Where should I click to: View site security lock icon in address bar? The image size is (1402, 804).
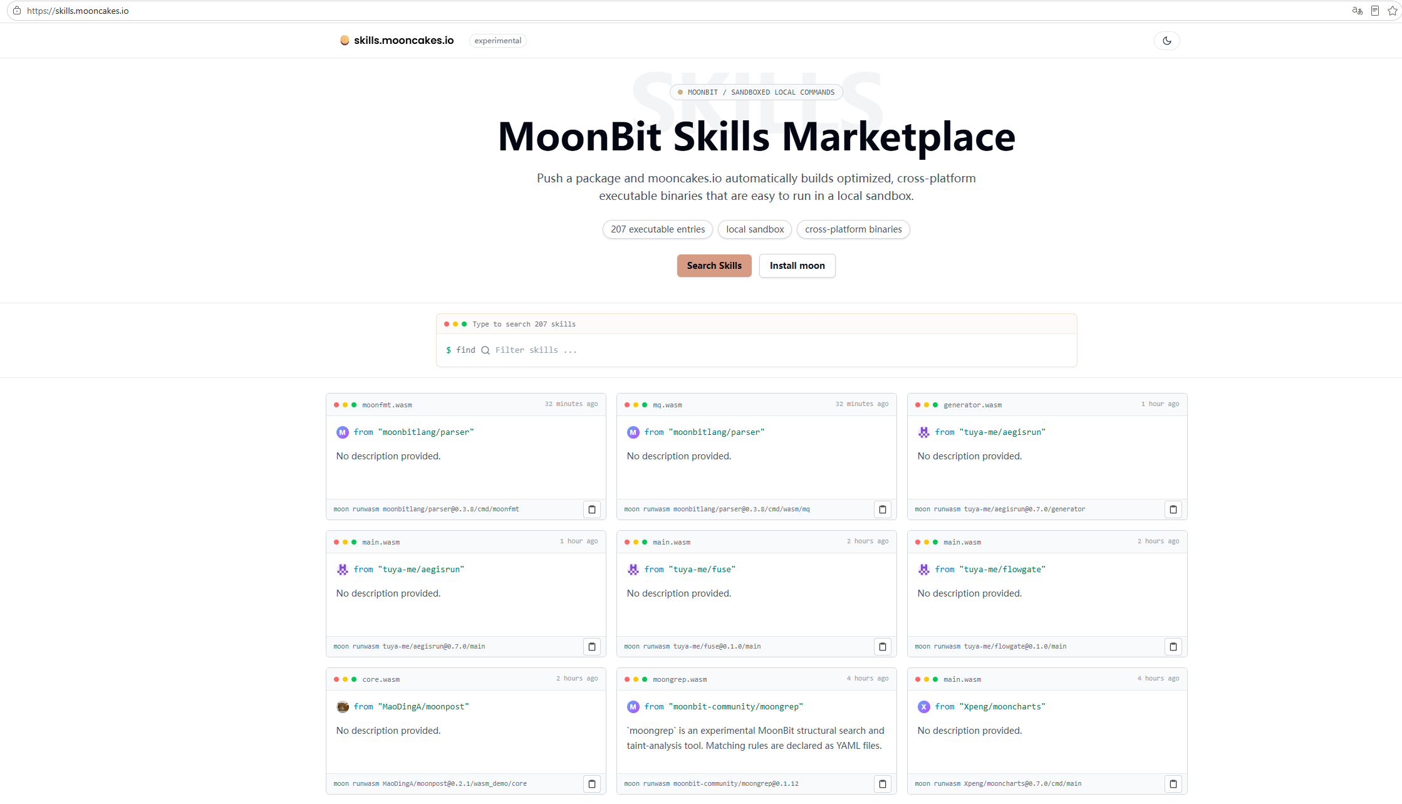(x=17, y=11)
